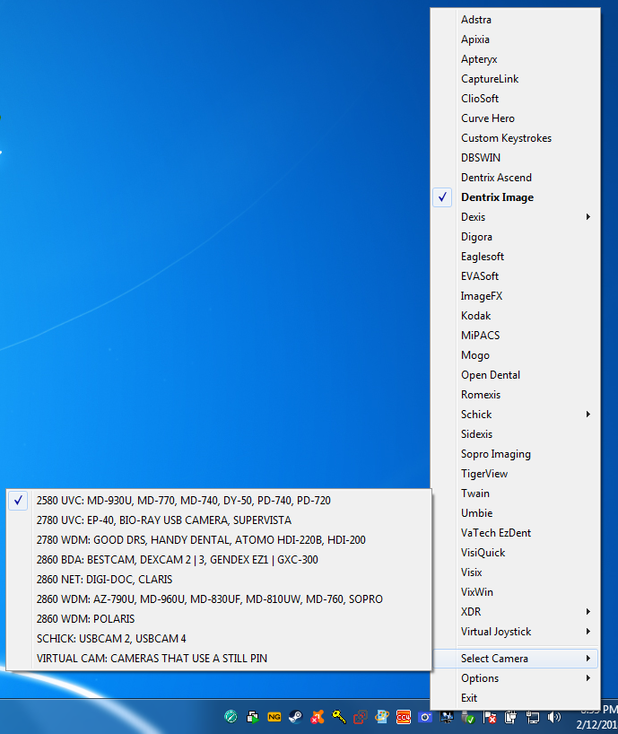This screenshot has height=734, width=618.
Task: Click the orange NG tray icon
Action: [x=274, y=717]
